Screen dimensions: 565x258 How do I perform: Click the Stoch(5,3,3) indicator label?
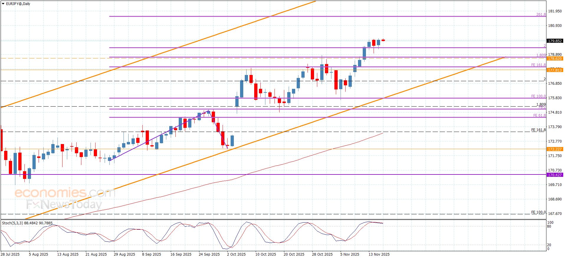coord(27,223)
